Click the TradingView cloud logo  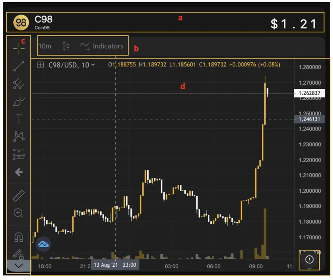(x=43, y=244)
